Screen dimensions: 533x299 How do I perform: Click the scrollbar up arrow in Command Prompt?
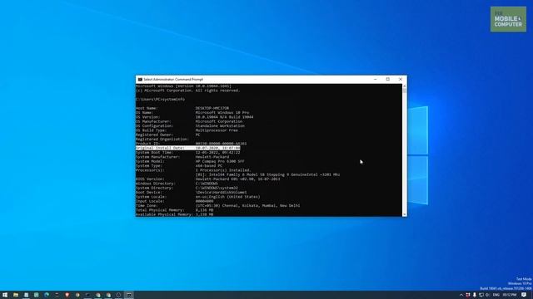pyautogui.click(x=404, y=86)
